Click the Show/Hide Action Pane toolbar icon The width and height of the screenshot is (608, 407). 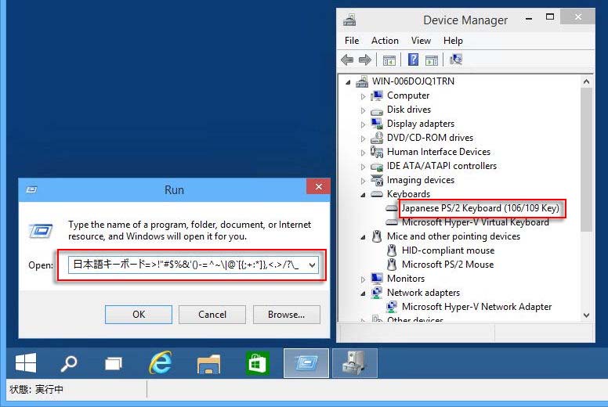pyautogui.click(x=431, y=60)
